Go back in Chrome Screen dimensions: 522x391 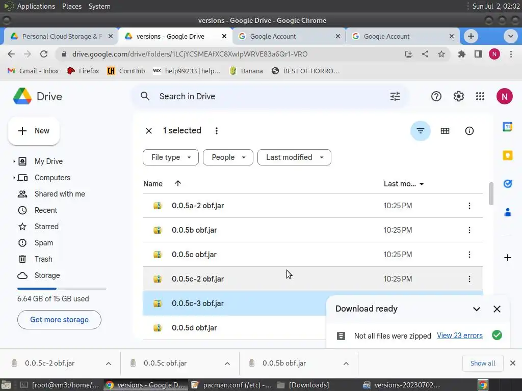point(11,54)
